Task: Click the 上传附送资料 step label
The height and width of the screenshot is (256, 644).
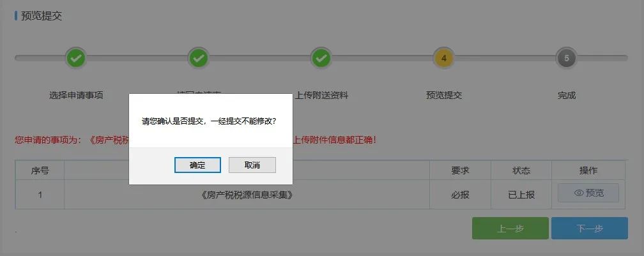Action: tap(321, 95)
